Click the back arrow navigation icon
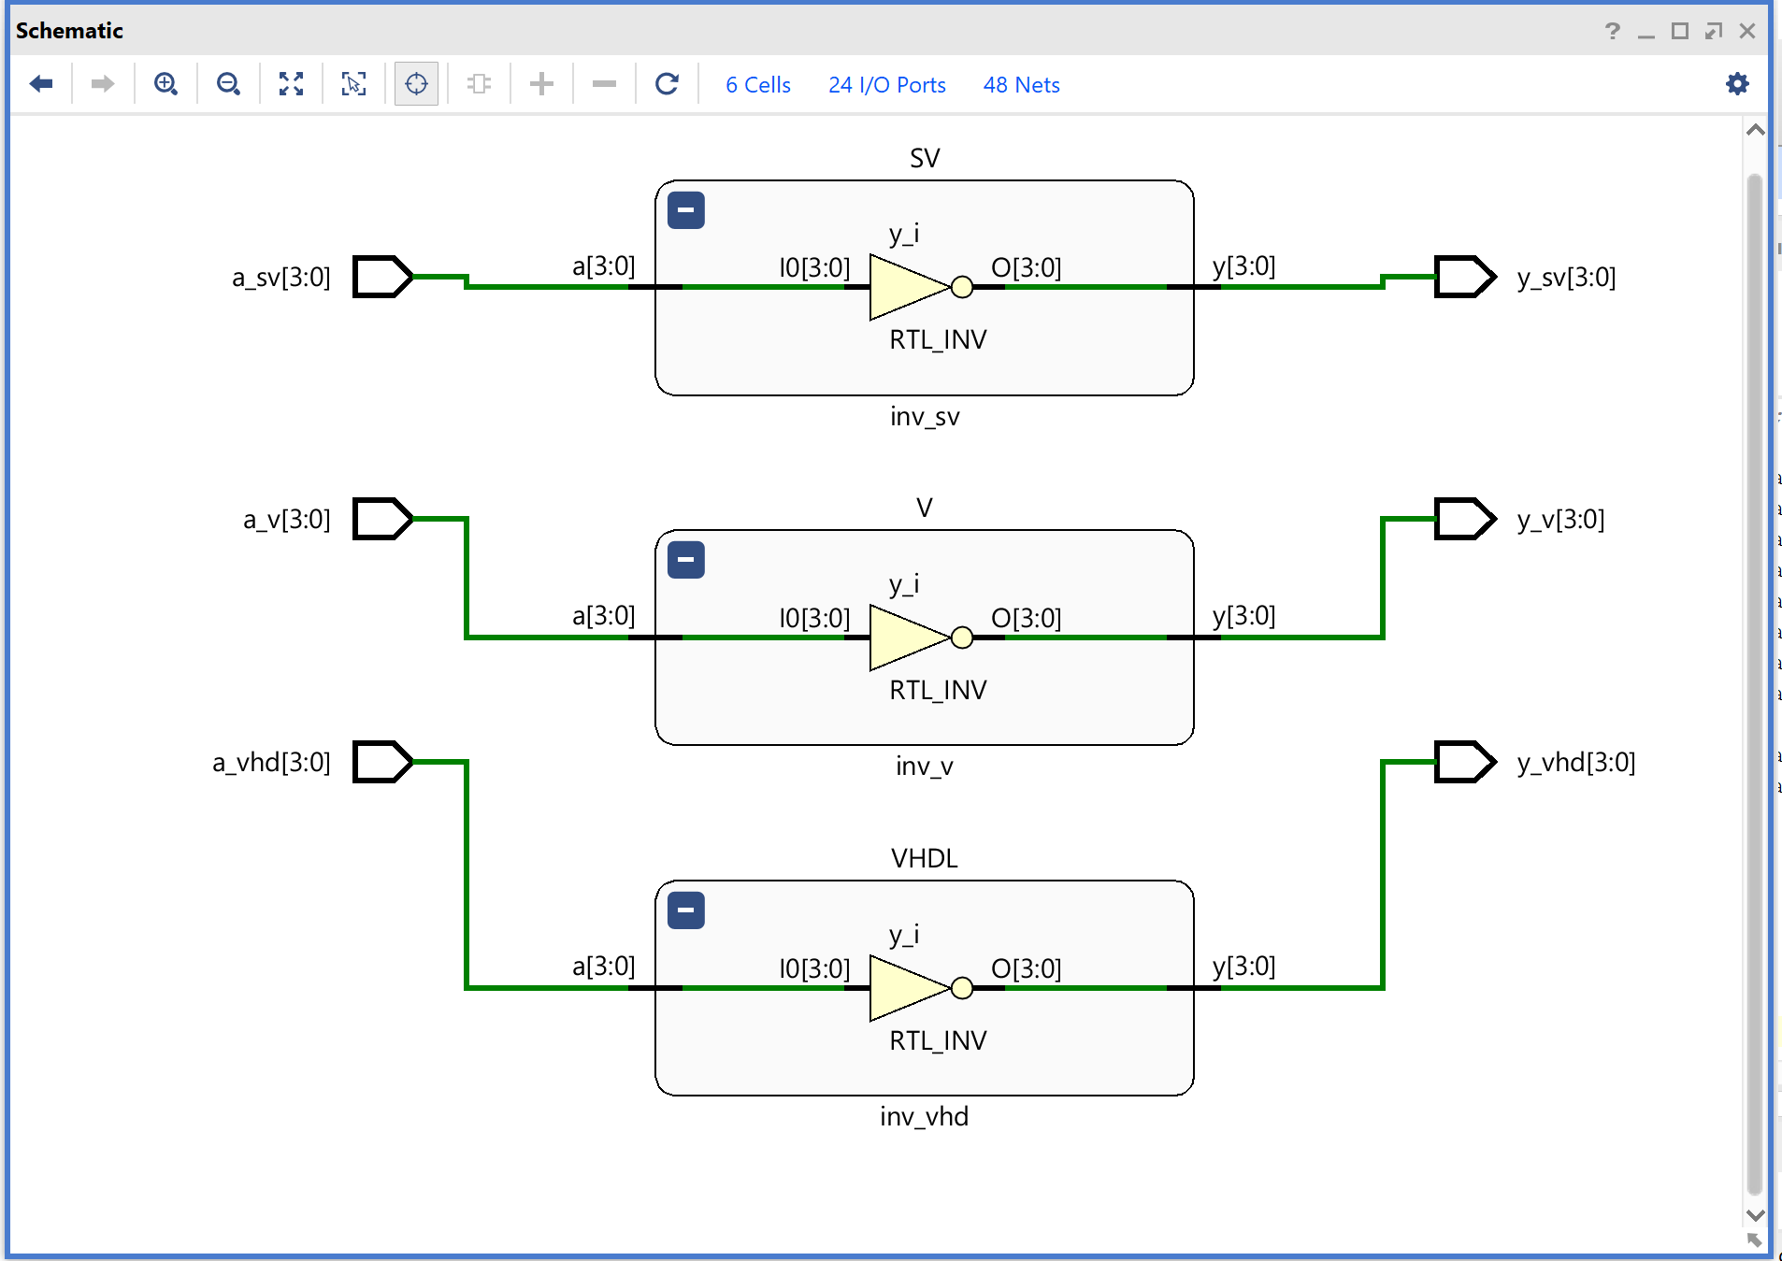This screenshot has width=1782, height=1261. (41, 84)
